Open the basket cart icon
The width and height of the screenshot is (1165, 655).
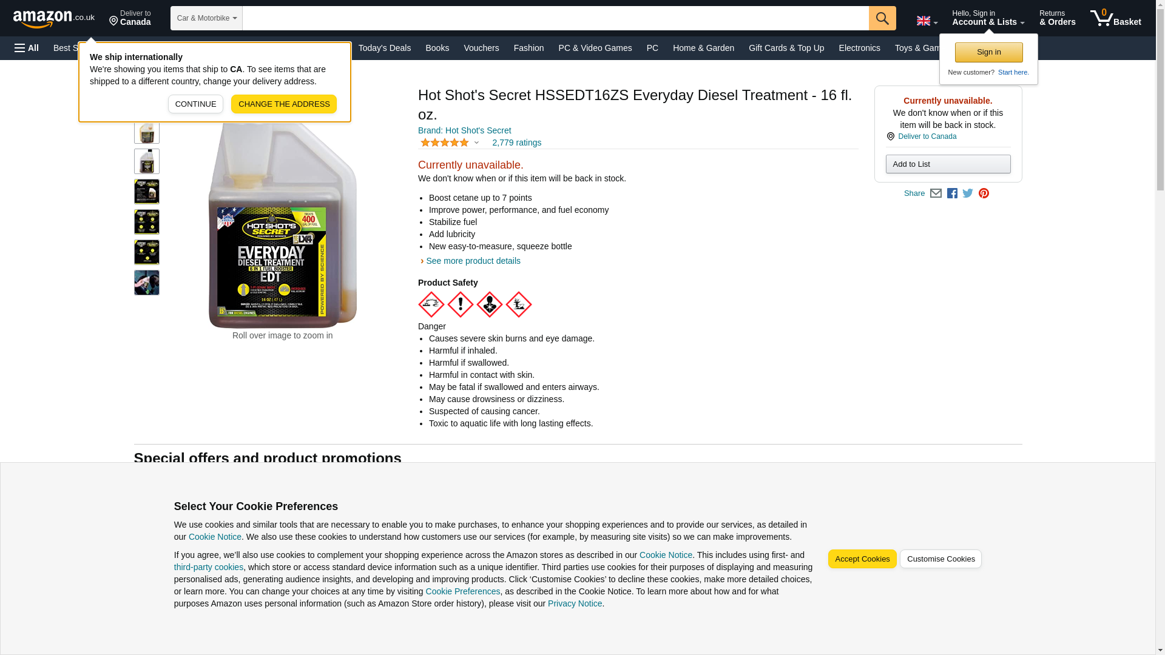(1115, 18)
